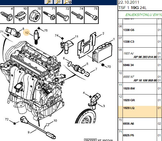This screenshot has height=141, width=162.
Task: Select the zoom and pan magnifier tool
Action: coord(67,2)
